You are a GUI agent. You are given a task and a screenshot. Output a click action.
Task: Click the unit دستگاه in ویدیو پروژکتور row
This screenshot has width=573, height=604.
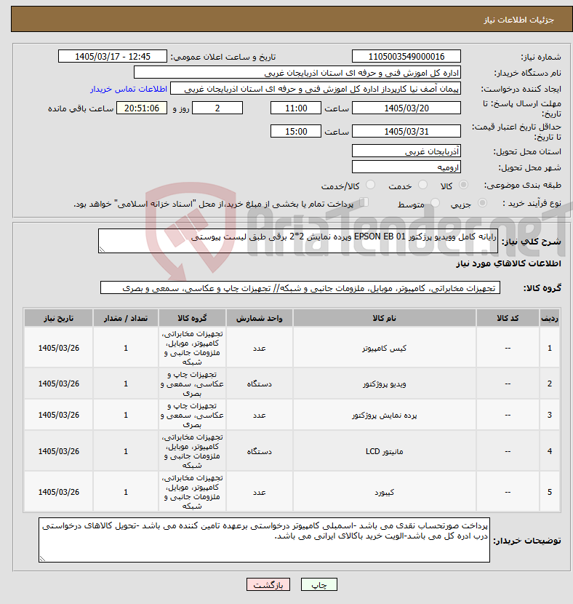(260, 384)
